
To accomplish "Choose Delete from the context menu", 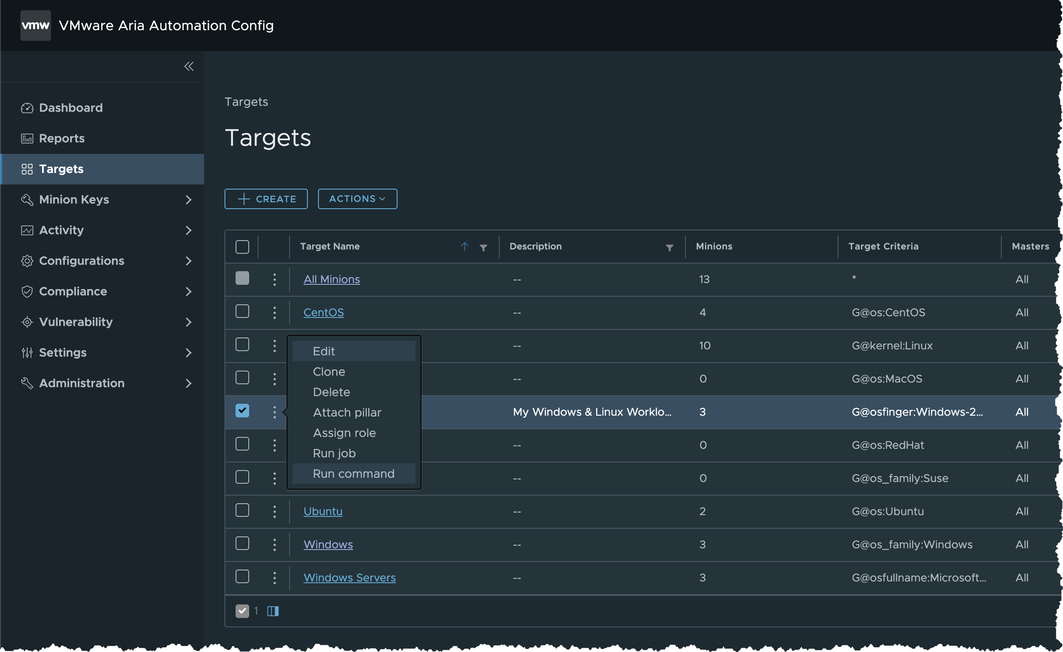I will 354,392.
